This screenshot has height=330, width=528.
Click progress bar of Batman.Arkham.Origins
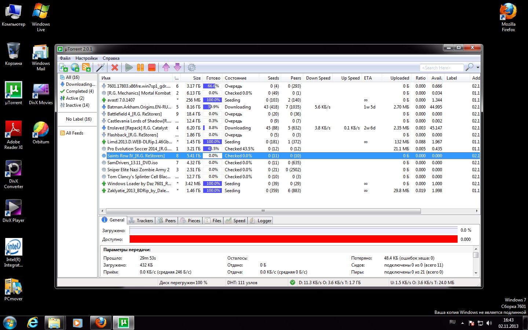(x=213, y=107)
